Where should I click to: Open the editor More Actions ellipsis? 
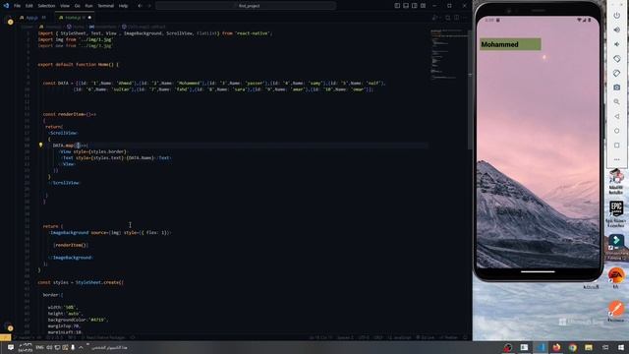coord(465,18)
